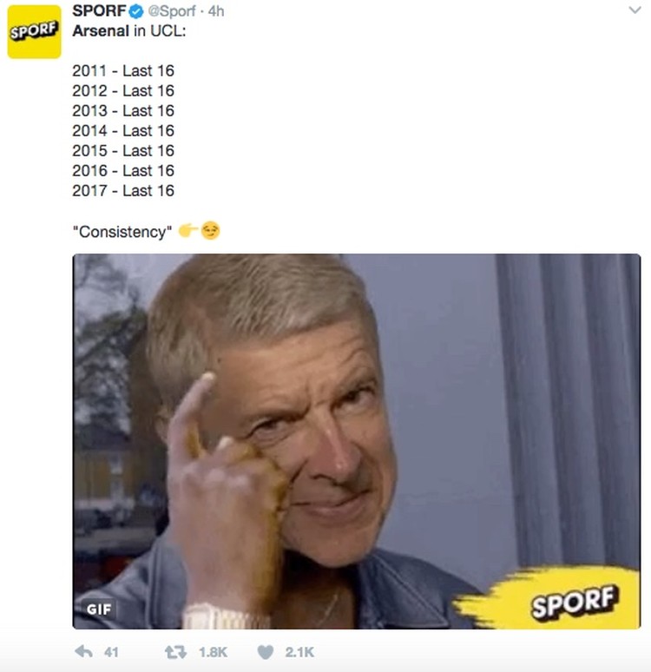Click the "Arsenal in UCL:" tweet text
Viewport: 651px width, 672px height.
129,31
